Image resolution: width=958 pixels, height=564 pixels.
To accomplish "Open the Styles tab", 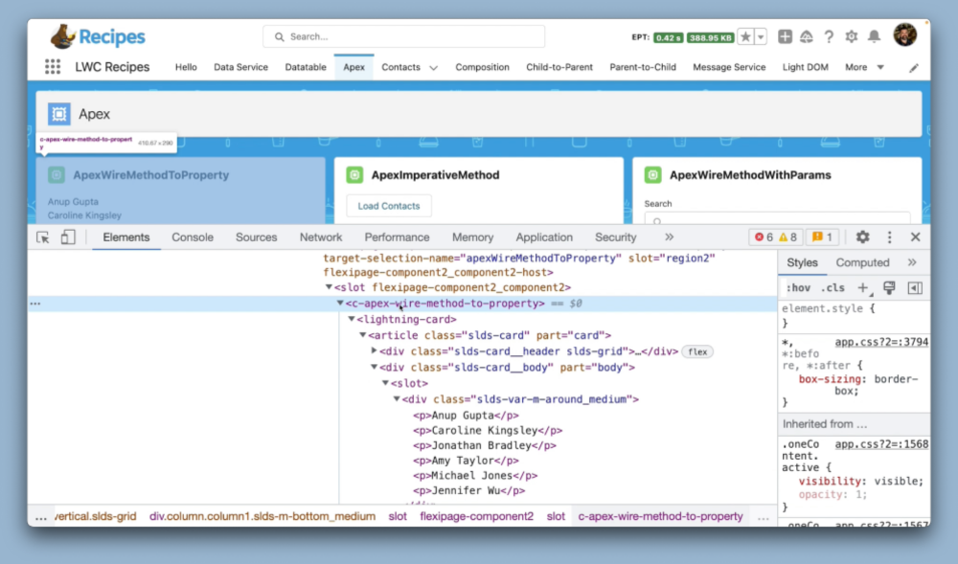I will pos(802,262).
